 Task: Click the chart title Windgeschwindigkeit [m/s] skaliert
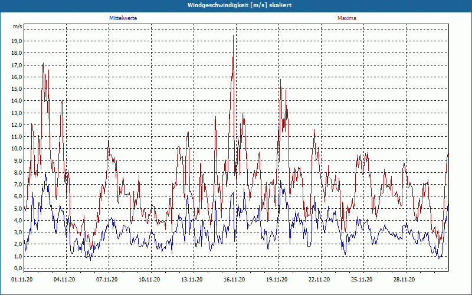pyautogui.click(x=240, y=5)
